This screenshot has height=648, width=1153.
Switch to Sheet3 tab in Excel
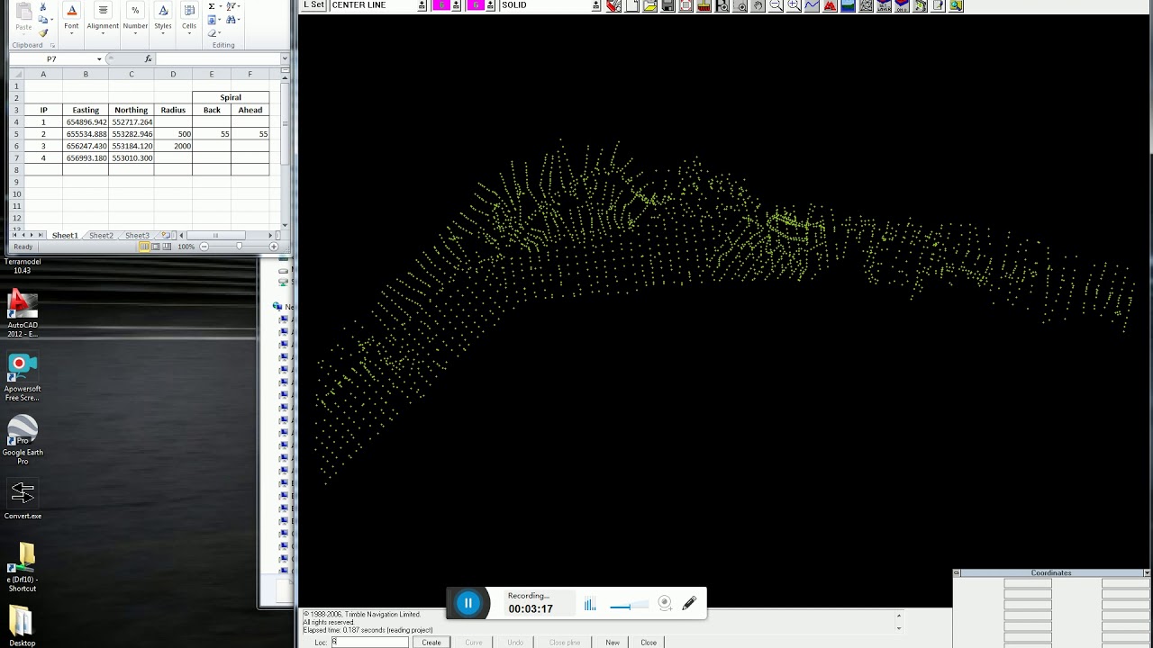pyautogui.click(x=137, y=236)
